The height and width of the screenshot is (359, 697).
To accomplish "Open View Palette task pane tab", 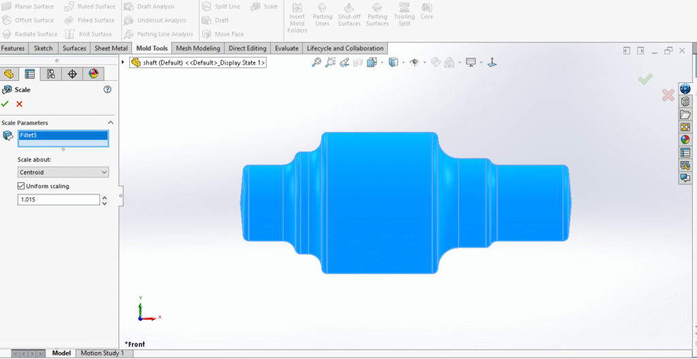I will tap(685, 127).
